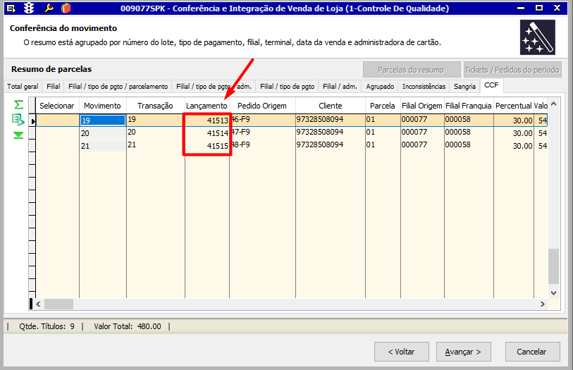This screenshot has width=573, height=370.
Task: Go to the Inconsistências tab
Action: pos(424,87)
